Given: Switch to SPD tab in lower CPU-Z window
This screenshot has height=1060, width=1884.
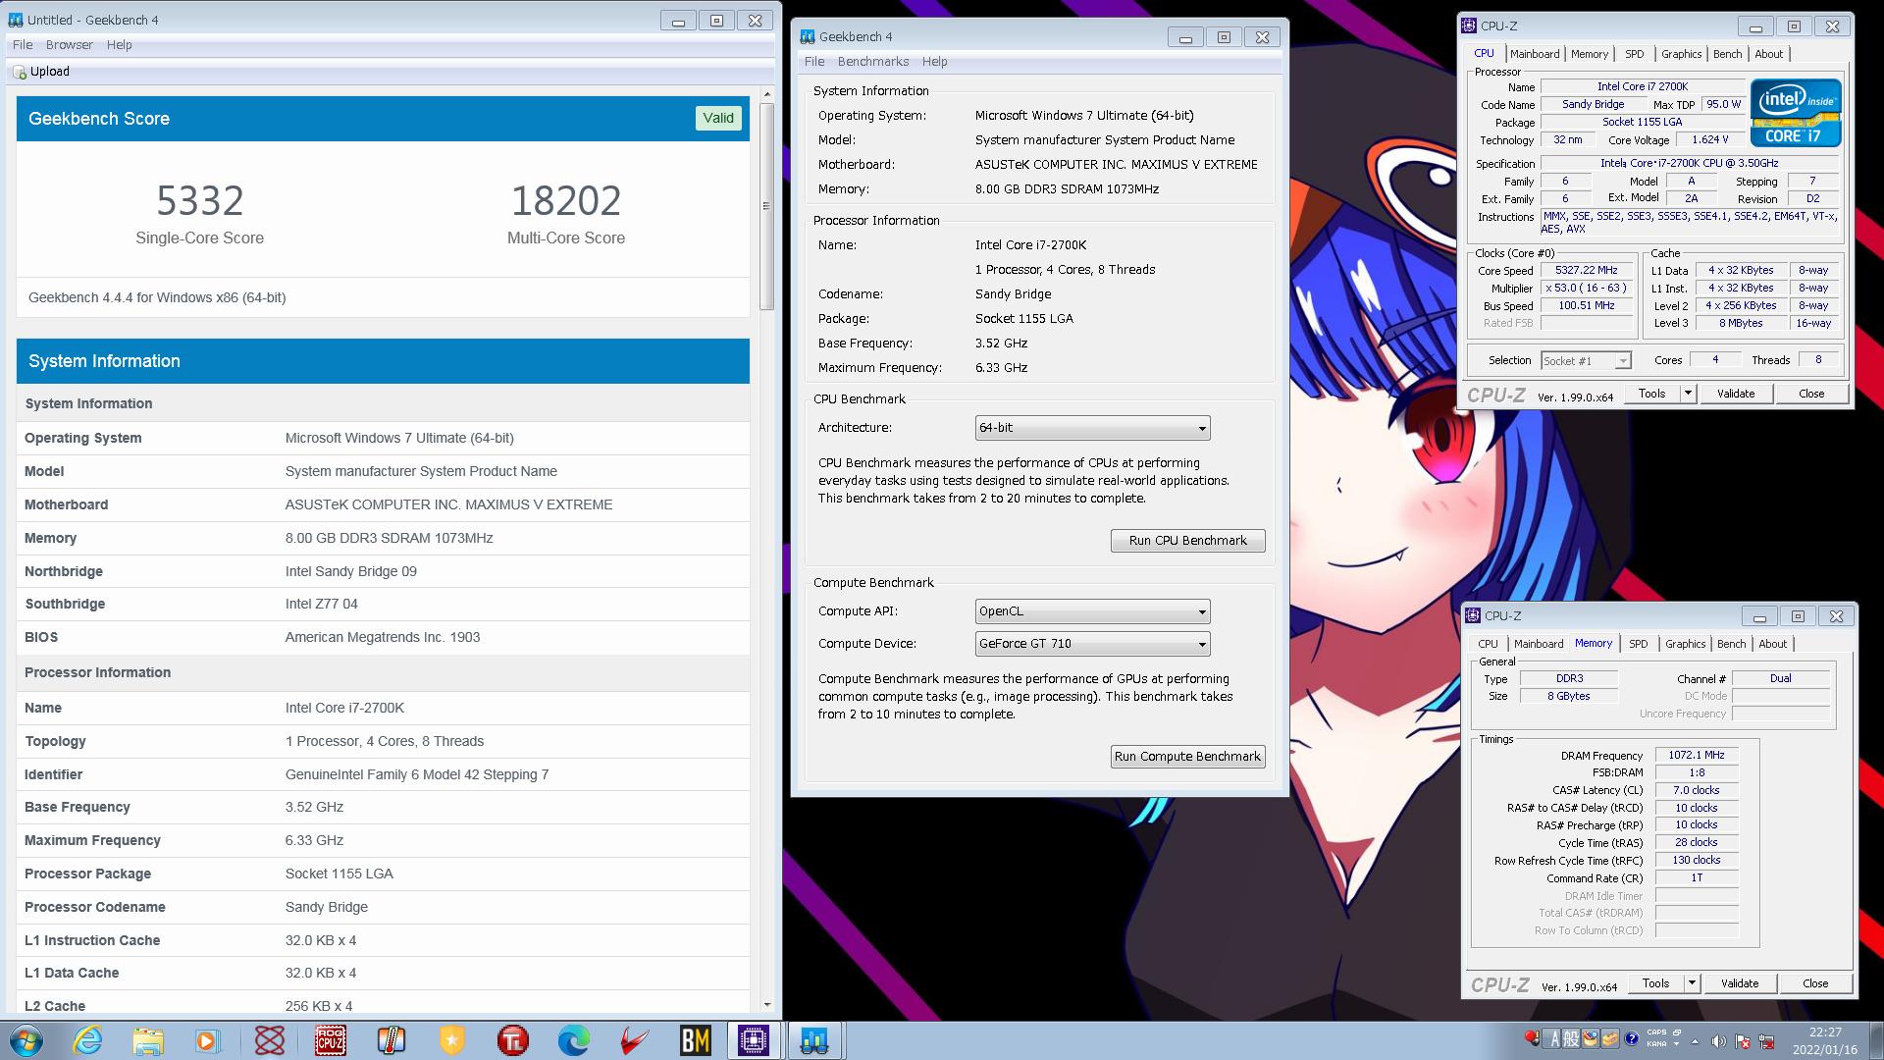Looking at the screenshot, I should pyautogui.click(x=1639, y=644).
